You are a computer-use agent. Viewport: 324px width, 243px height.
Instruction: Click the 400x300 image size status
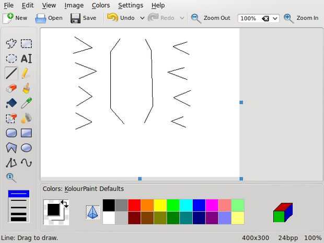tap(256, 238)
